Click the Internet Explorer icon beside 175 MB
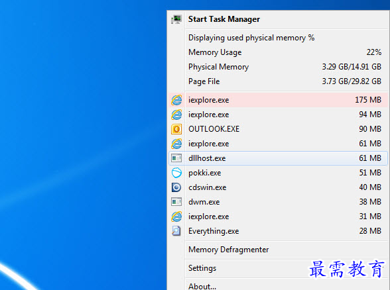This screenshot has height=290, width=390. pyautogui.click(x=176, y=100)
